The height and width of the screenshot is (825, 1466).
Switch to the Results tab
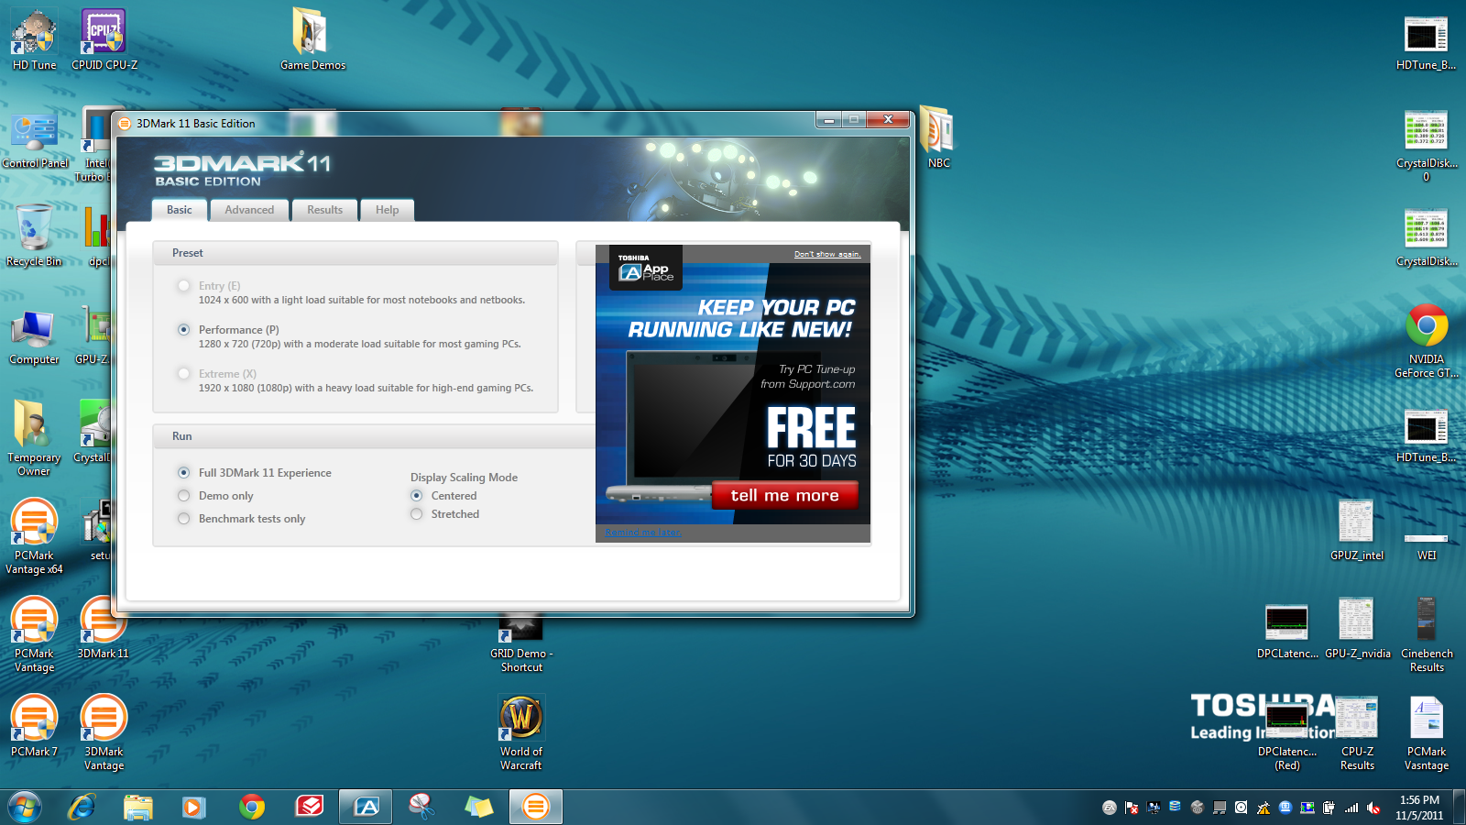[325, 210]
